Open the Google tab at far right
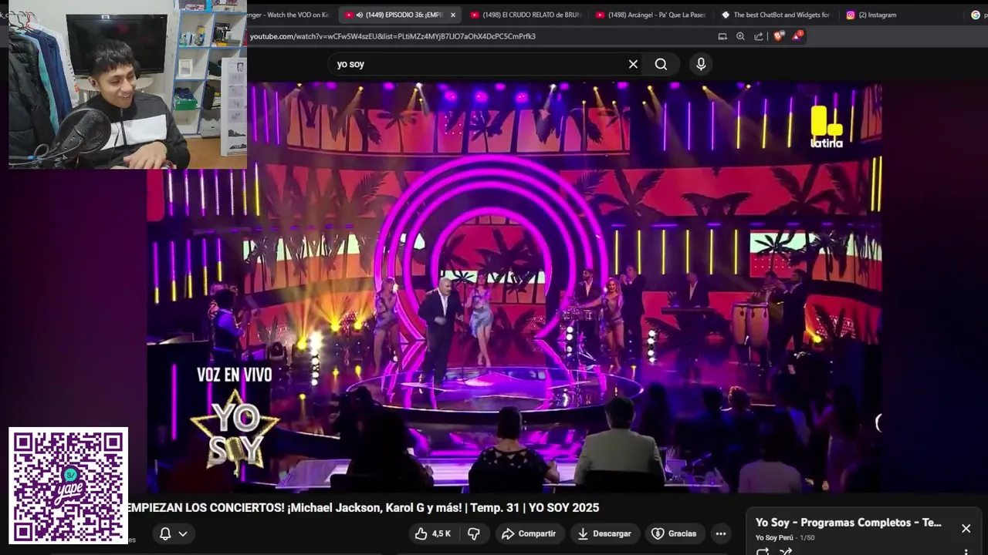The height and width of the screenshot is (555, 988). point(976,15)
